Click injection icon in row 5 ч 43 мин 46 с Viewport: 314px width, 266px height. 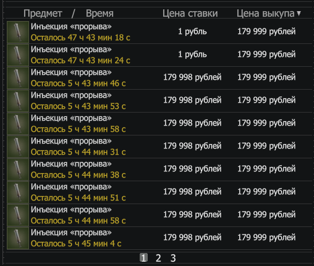pos(18,78)
